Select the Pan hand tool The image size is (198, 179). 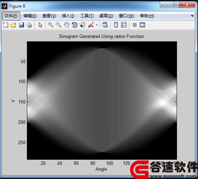point(67,25)
